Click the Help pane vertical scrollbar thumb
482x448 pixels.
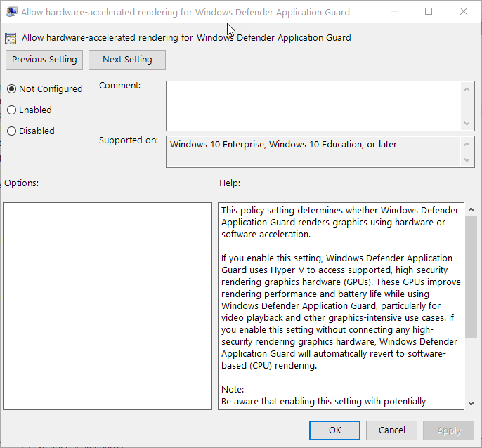click(x=471, y=277)
